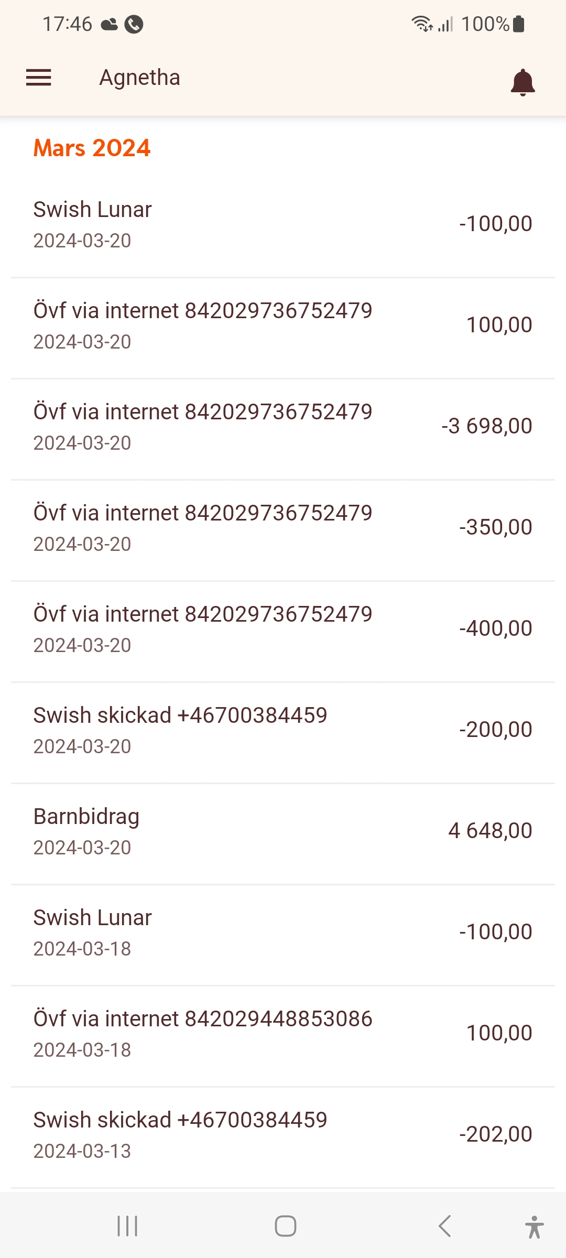Tap the accessibility shortcut icon
The image size is (566, 1258).
[x=534, y=1227]
